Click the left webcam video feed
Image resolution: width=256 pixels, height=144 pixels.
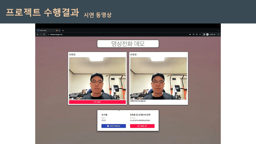point(97,78)
